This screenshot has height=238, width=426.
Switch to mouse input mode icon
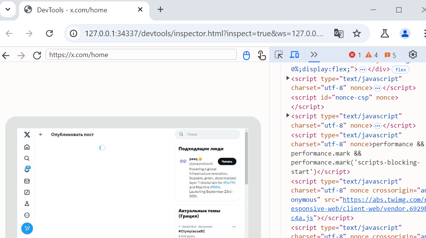(246, 55)
